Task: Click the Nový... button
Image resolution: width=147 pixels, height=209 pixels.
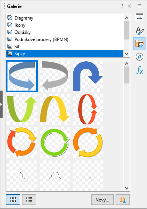Action: [x=102, y=200]
